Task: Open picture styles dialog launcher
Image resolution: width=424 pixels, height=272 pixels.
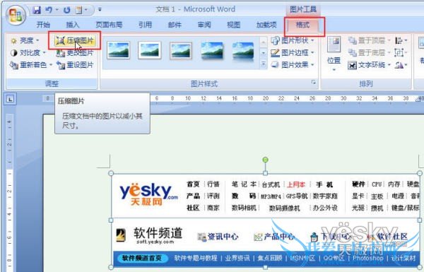Action: (x=314, y=82)
